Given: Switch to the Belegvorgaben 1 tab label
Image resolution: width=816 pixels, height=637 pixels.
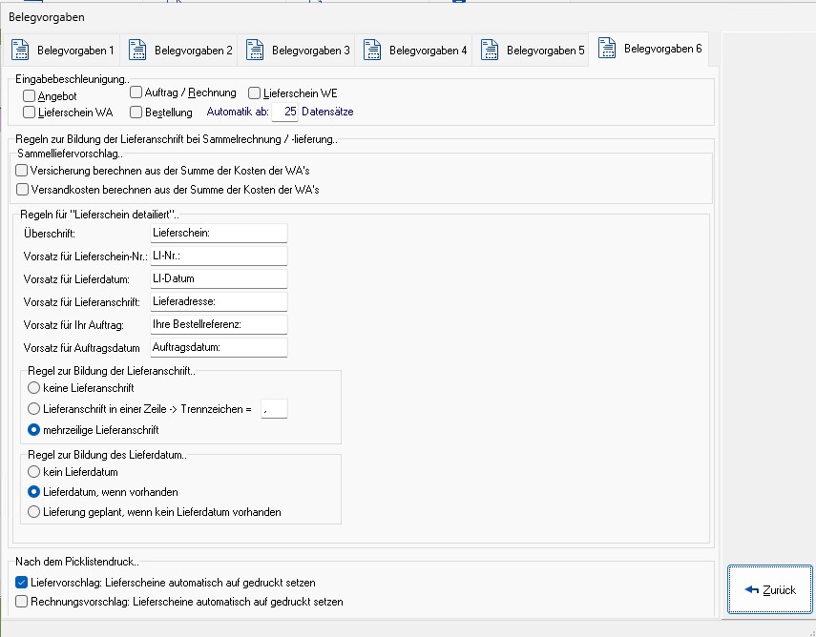Looking at the screenshot, I should pyautogui.click(x=75, y=51).
